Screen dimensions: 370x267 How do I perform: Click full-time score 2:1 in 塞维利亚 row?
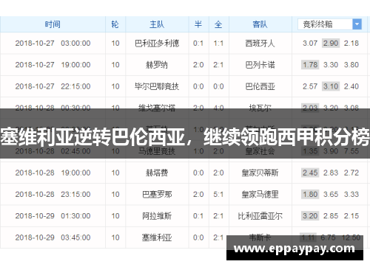tap(218, 237)
